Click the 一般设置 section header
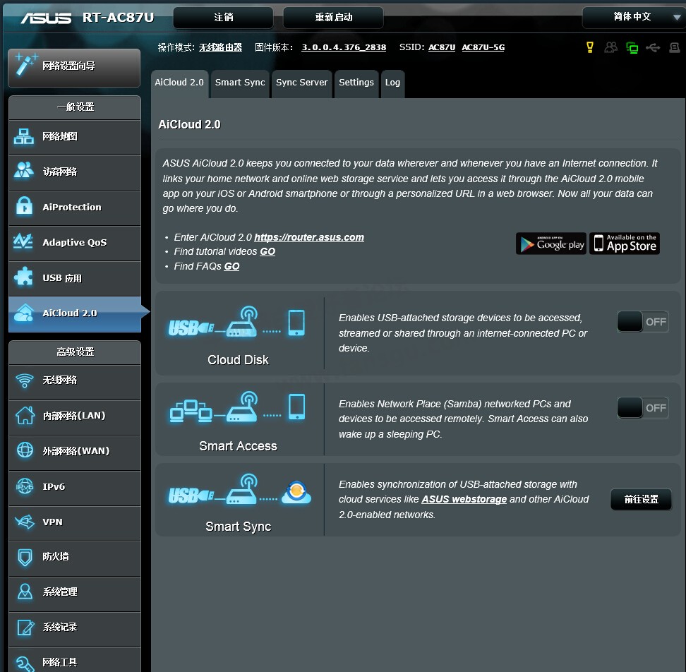This screenshot has height=672, width=686. coord(75,107)
